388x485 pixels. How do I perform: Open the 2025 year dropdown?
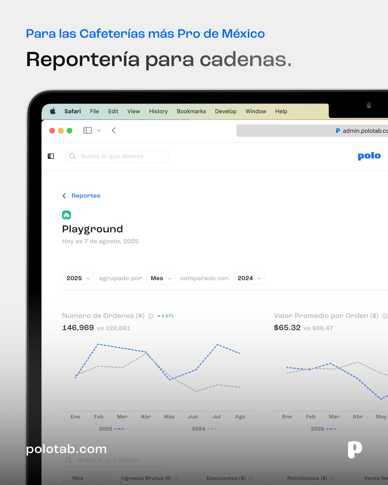coord(78,278)
